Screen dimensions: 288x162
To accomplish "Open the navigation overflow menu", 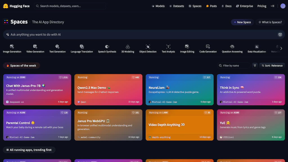I will (x=272, y=6).
